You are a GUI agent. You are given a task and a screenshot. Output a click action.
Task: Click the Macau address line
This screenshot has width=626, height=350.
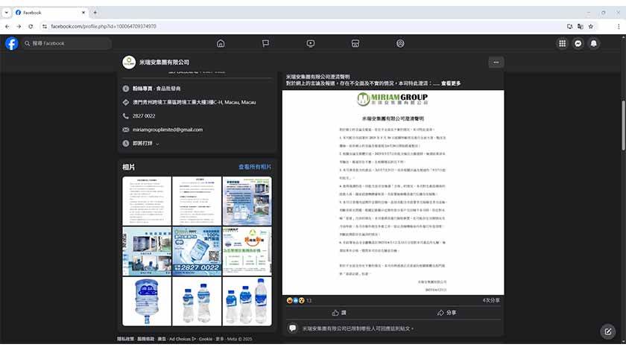coord(194,103)
